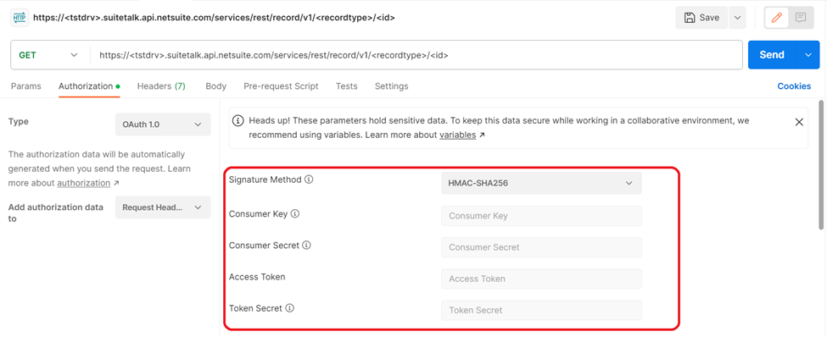Click the vertical scrollbar on the right

click(x=821, y=164)
